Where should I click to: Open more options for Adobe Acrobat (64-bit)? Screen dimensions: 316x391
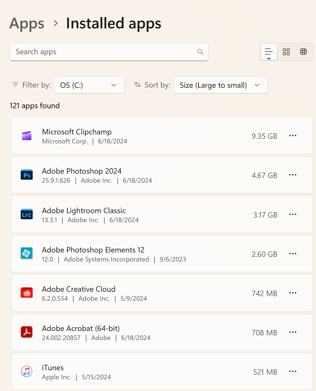click(293, 332)
